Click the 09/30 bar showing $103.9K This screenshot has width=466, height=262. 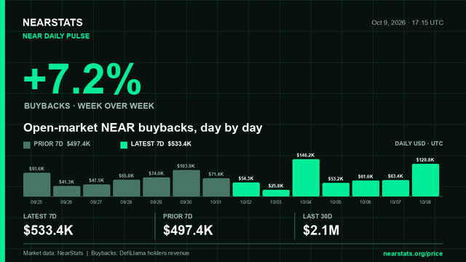click(186, 183)
